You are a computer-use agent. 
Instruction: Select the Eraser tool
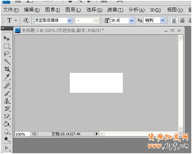point(7,116)
